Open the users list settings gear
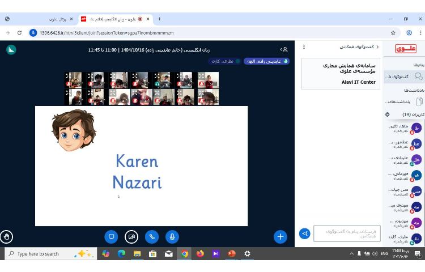 (x=388, y=114)
